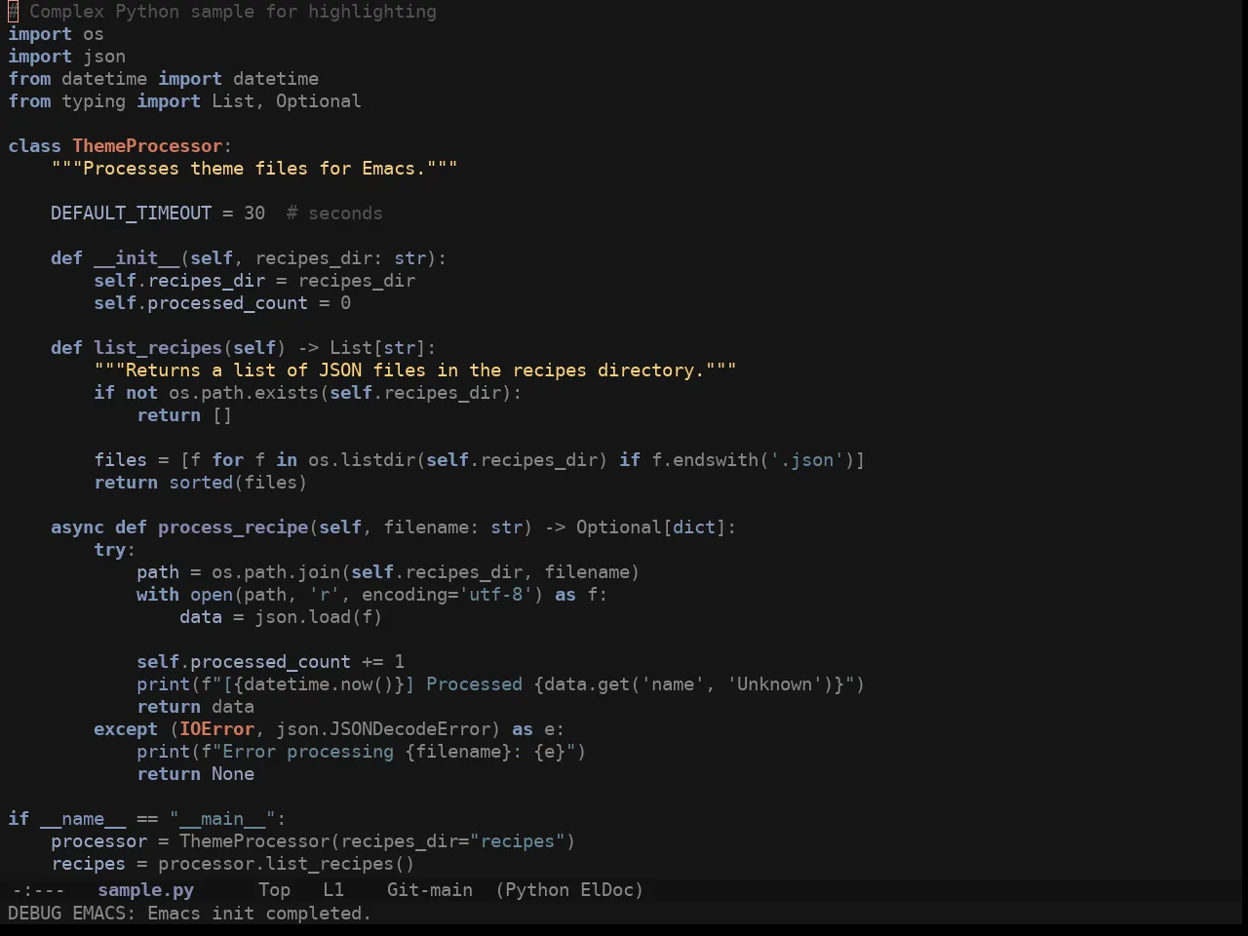Click the '# seconds' comment

coord(334,214)
